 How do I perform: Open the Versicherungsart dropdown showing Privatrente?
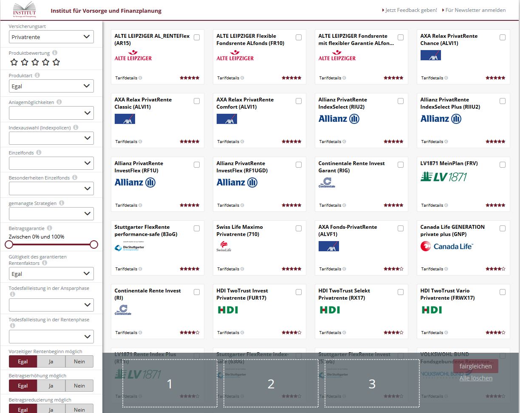(x=51, y=37)
